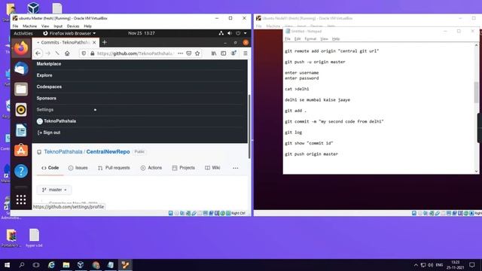Open the Firefox hamburger menu
Screen dimensions: 482x271
246,53
